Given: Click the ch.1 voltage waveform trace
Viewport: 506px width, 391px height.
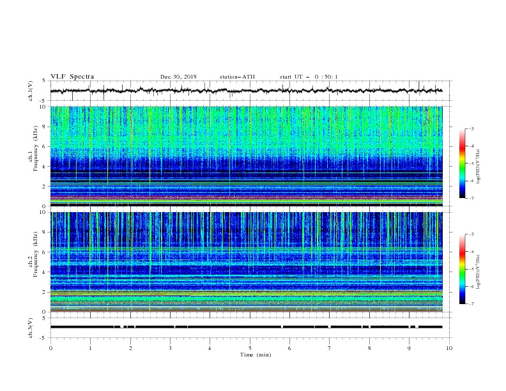Looking at the screenshot, I should 246,91.
